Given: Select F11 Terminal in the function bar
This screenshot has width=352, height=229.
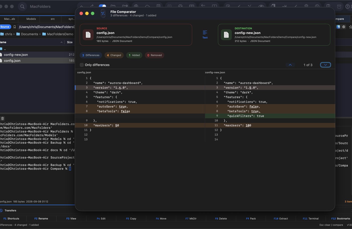Looking at the screenshot, I should [x=311, y=218].
